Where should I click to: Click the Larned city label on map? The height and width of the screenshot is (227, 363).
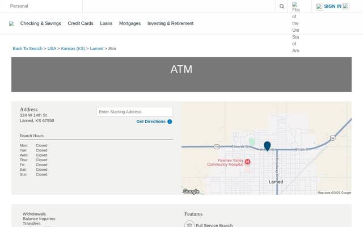276,182
